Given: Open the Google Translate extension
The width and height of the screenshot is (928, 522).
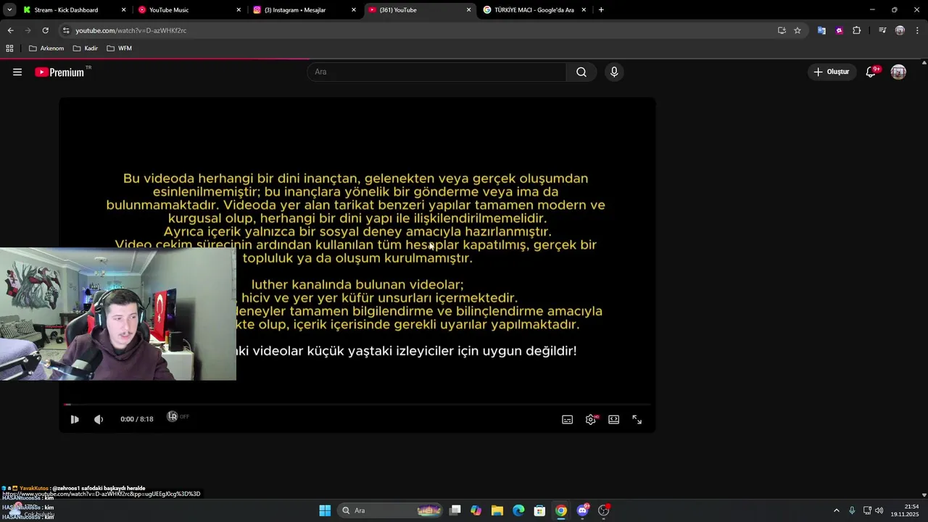Looking at the screenshot, I should point(821,30).
